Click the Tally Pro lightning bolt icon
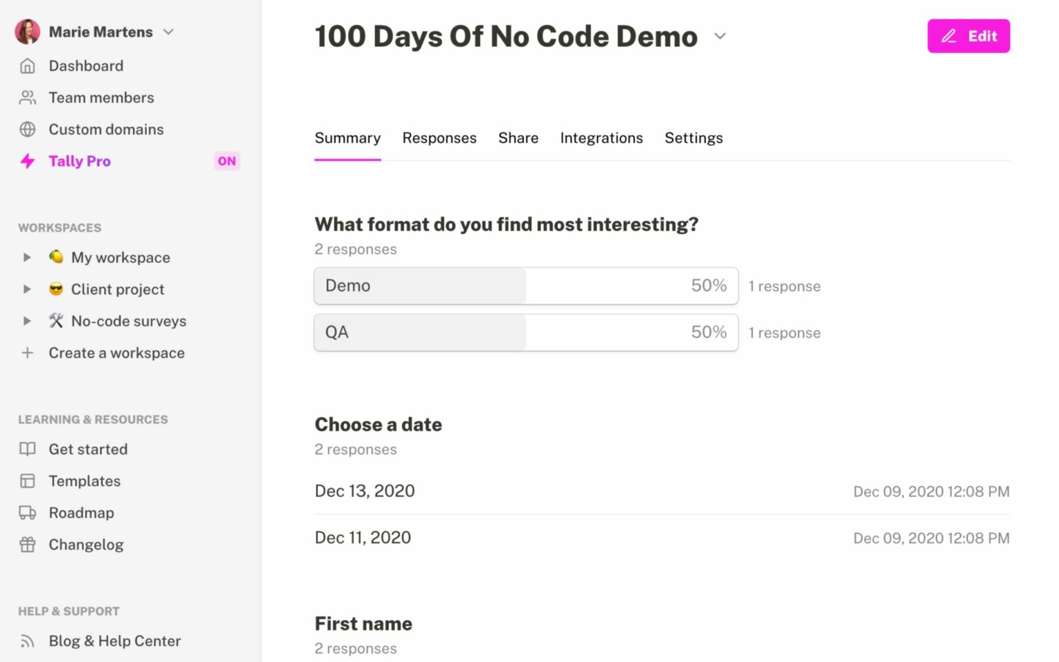Viewport: 1059px width, 662px height. pos(28,161)
